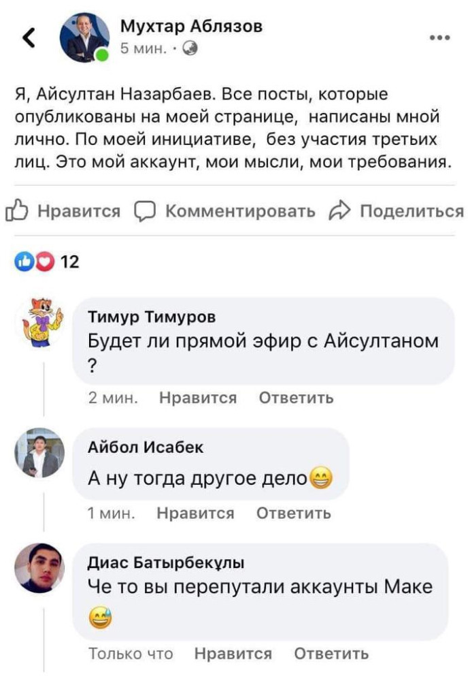Like Айбол Исабек's comment via Нравится
This screenshot has height=681, width=470.
pyautogui.click(x=195, y=513)
